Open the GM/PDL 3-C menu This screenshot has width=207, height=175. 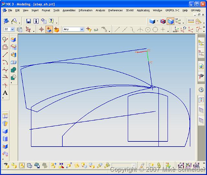(x=172, y=10)
